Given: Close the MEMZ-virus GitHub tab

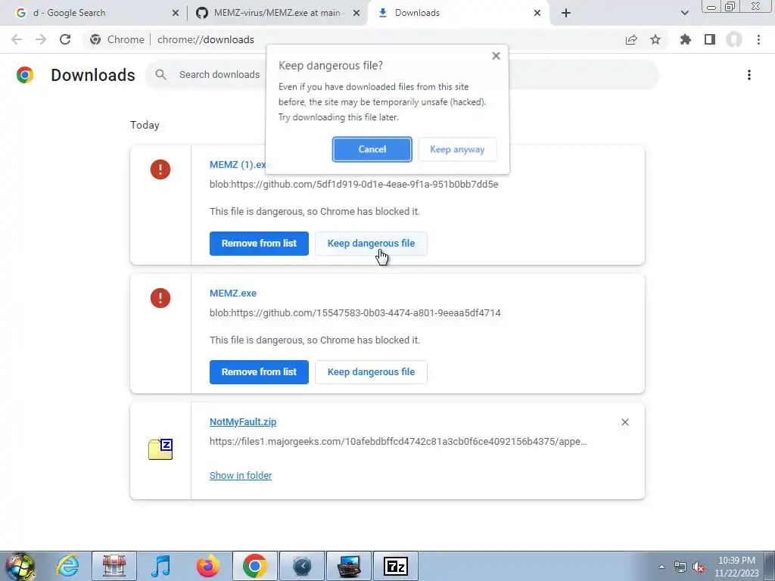Looking at the screenshot, I should click(x=356, y=13).
